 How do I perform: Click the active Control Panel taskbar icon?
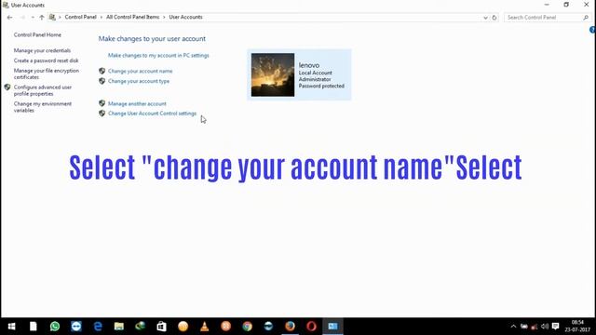tap(332, 327)
